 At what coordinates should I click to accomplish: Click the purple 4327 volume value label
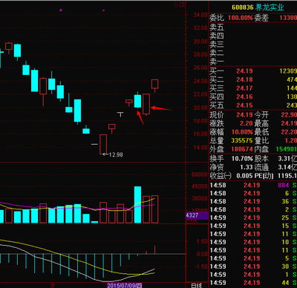197,215
